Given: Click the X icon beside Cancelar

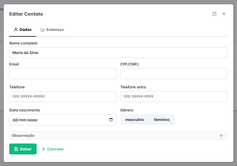Looking at the screenshot, I should click(44, 149).
